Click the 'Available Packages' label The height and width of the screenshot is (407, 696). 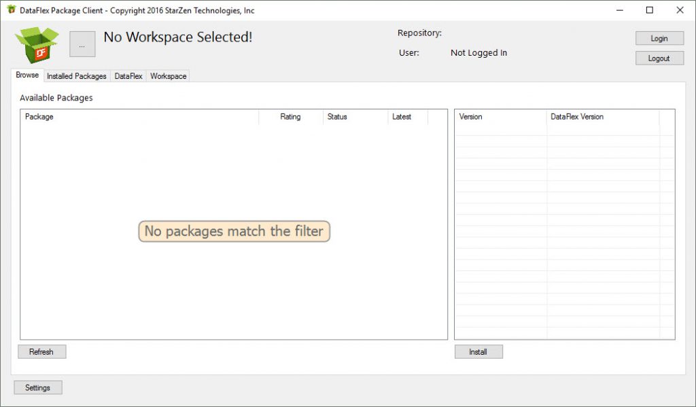pyautogui.click(x=56, y=98)
